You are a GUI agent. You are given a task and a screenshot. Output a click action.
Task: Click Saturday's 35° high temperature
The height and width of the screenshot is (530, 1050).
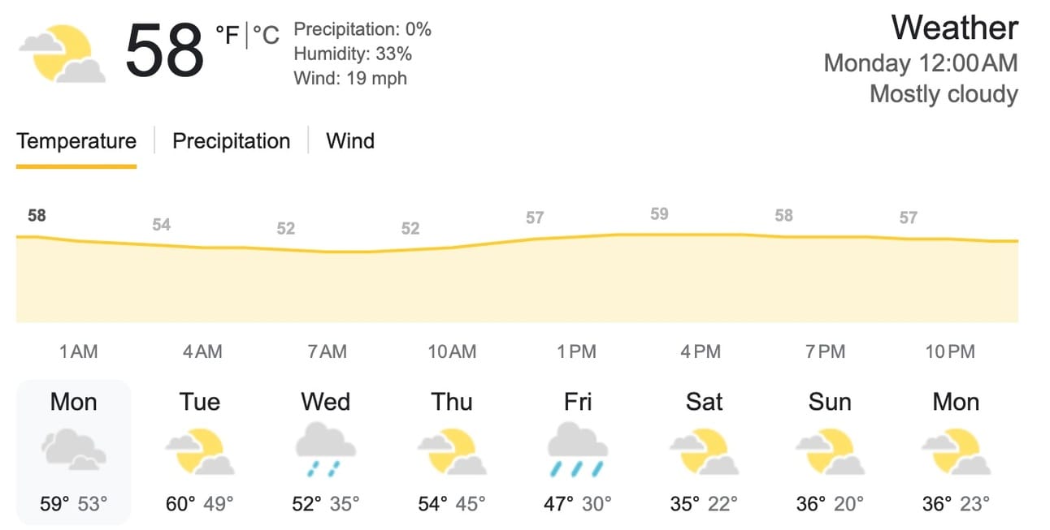tap(684, 504)
